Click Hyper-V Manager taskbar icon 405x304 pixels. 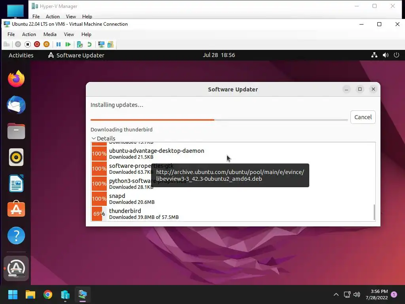pyautogui.click(x=65, y=294)
